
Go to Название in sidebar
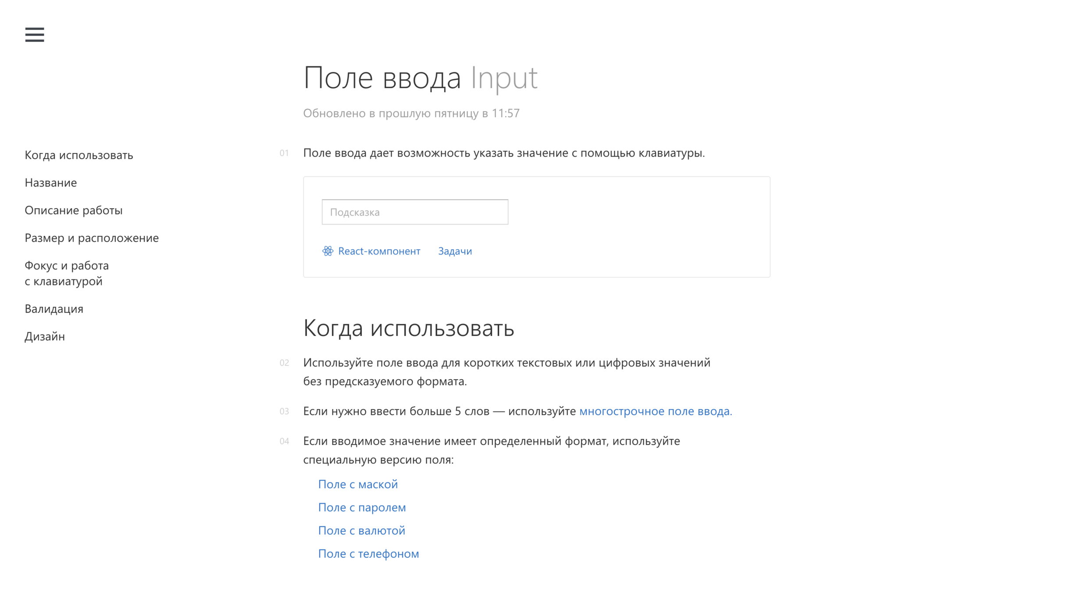(x=50, y=182)
